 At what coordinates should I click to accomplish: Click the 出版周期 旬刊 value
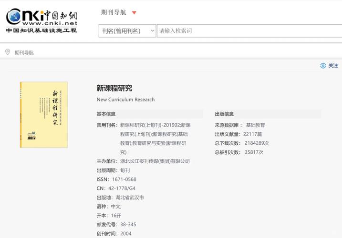125,170
